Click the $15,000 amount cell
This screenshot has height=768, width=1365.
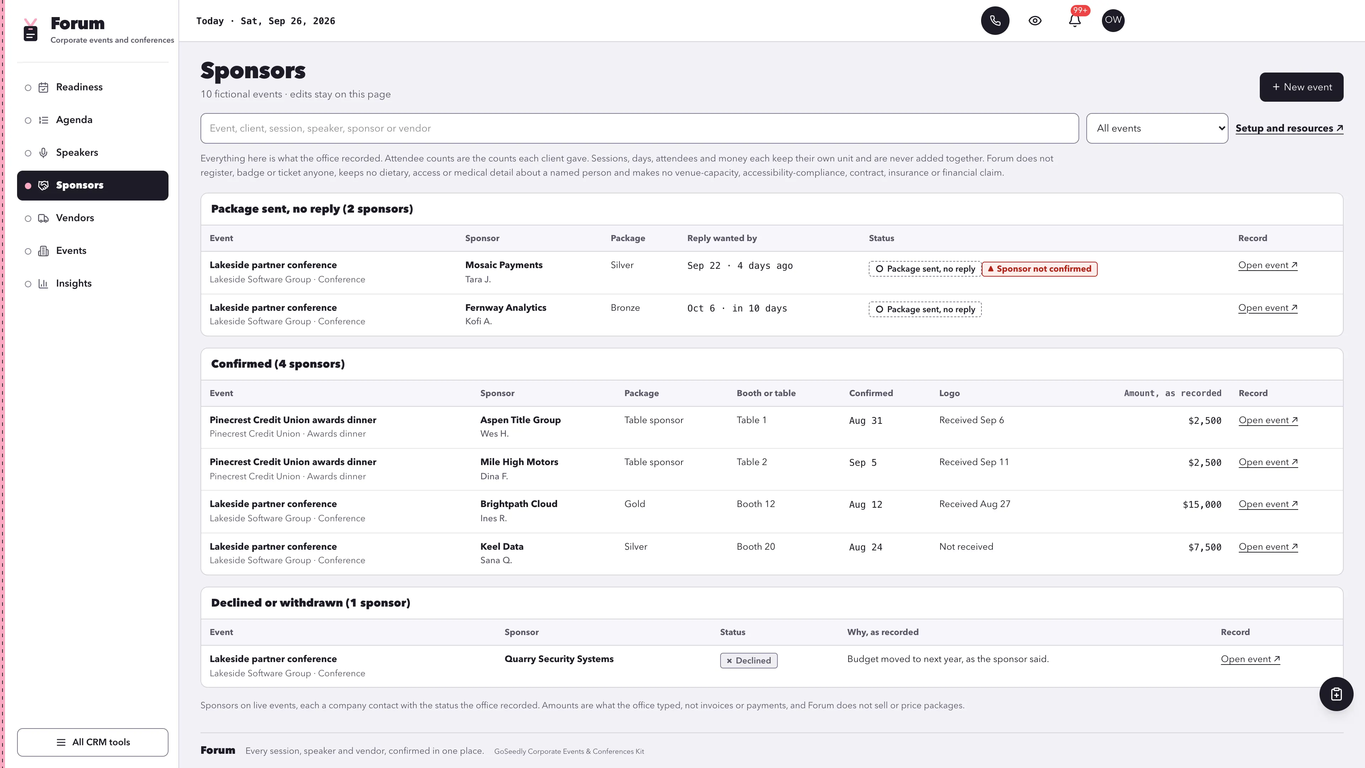pos(1202,505)
